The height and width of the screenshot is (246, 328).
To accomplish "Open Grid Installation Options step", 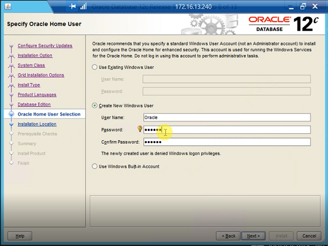I will (x=41, y=75).
